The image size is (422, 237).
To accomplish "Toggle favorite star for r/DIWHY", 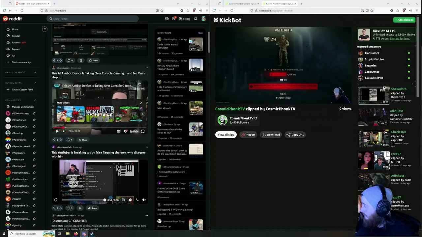I will click(x=34, y=199).
